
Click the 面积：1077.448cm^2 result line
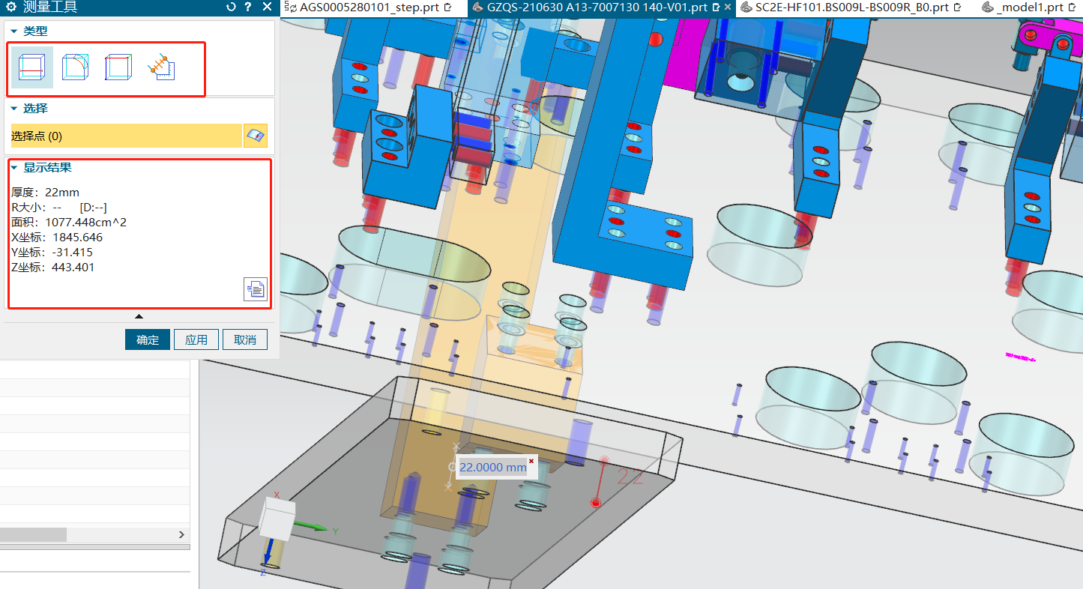(x=69, y=223)
